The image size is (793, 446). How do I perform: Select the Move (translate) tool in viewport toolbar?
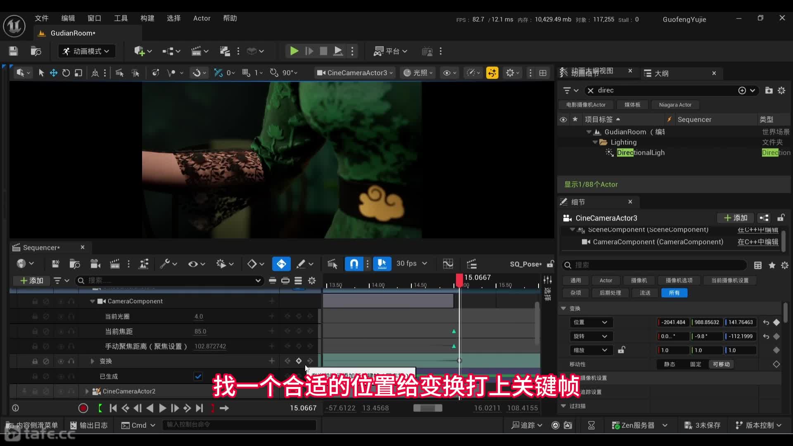click(53, 73)
